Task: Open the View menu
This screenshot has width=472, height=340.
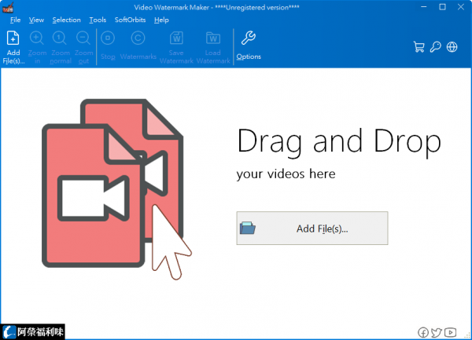Action: 36,20
